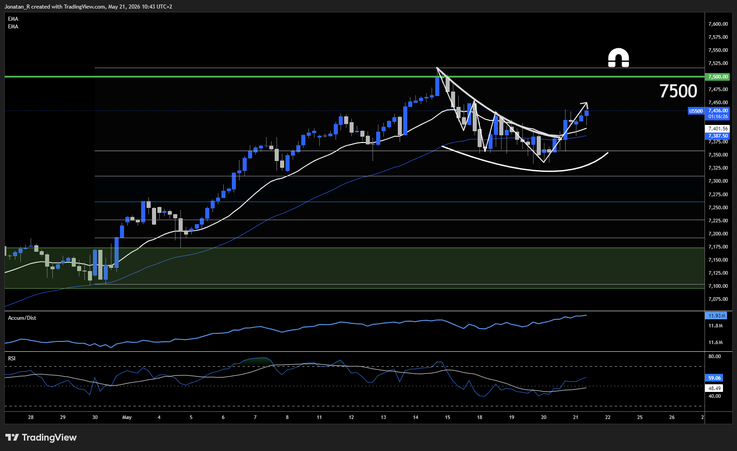Image resolution: width=737 pixels, height=451 pixels.
Task: Select the green 7,500.00 price tag
Action: click(x=718, y=77)
